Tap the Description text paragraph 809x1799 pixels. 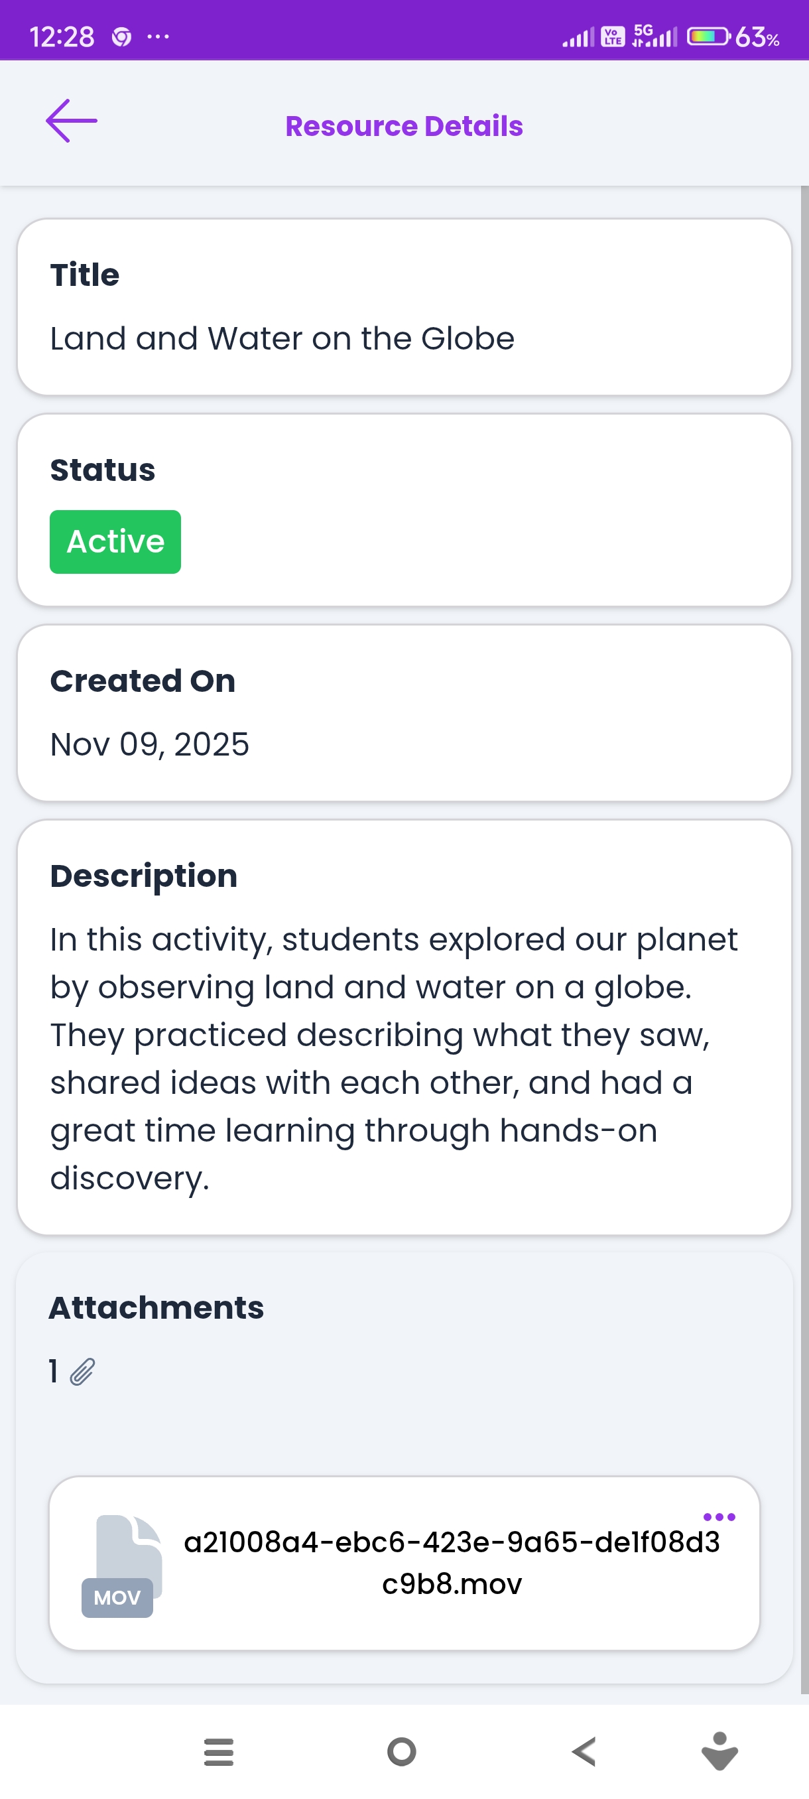click(395, 1058)
